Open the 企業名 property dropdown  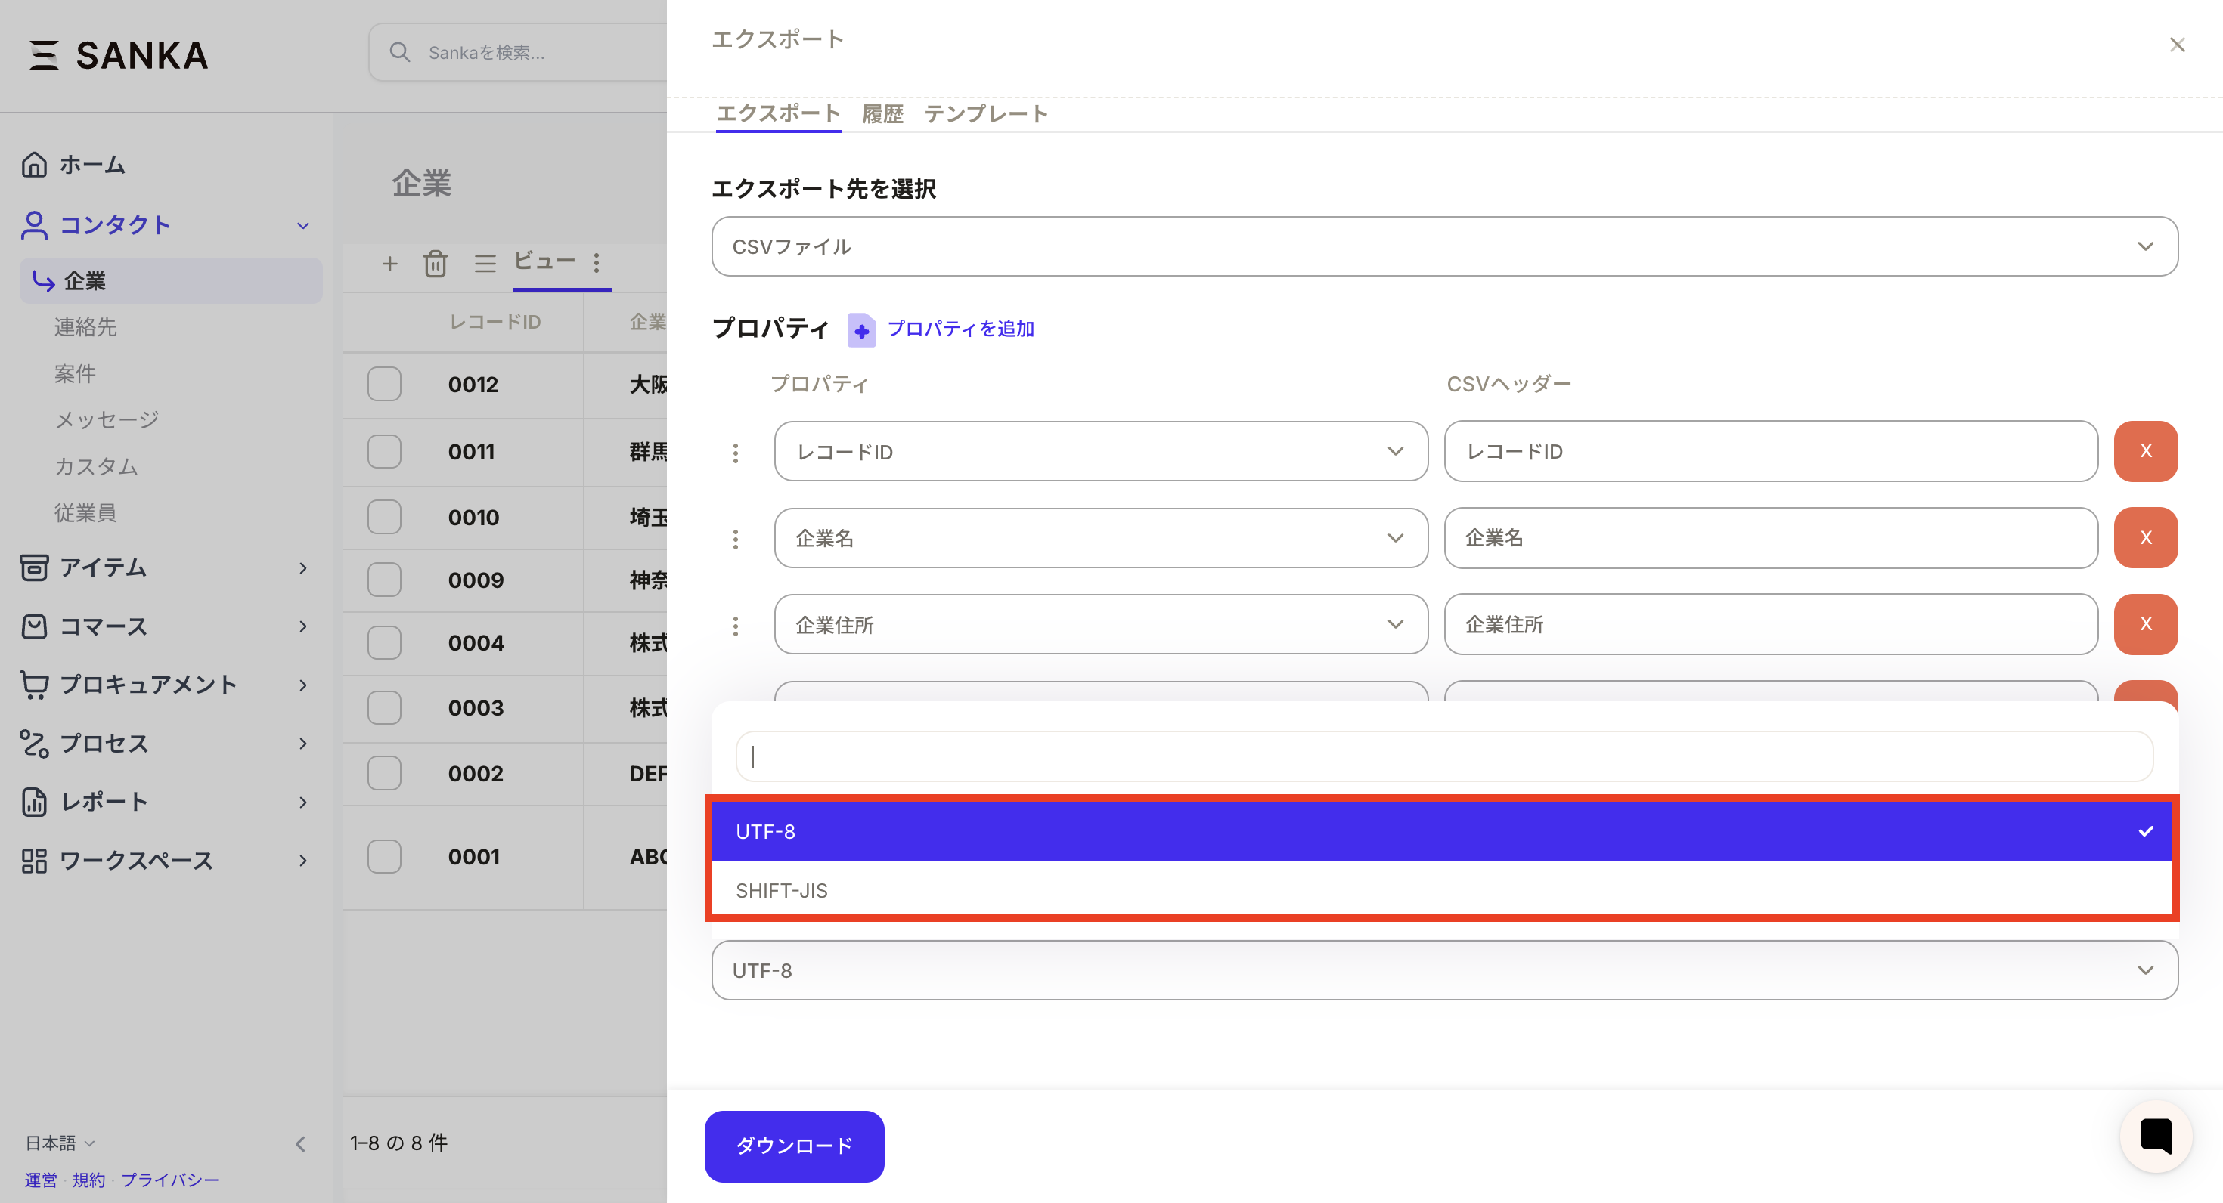point(1100,537)
